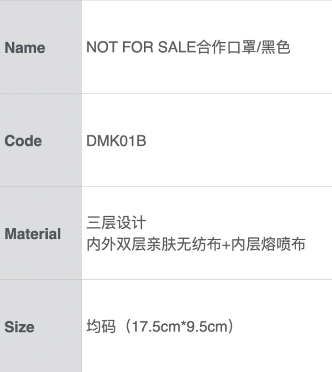332x372 pixels.
Task: Click the "Code" row label
Action: click(23, 141)
